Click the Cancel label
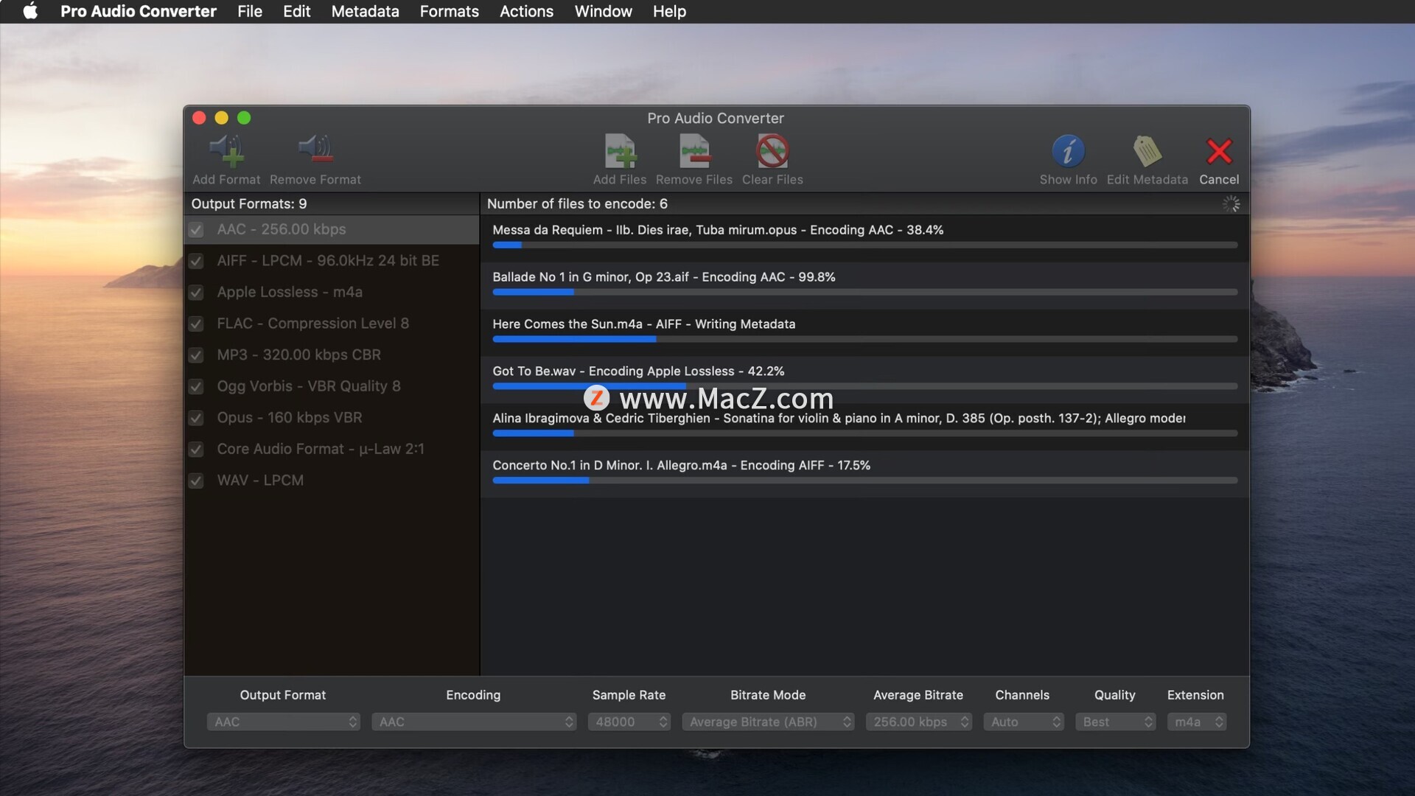Viewport: 1415px width, 796px height. 1219,179
